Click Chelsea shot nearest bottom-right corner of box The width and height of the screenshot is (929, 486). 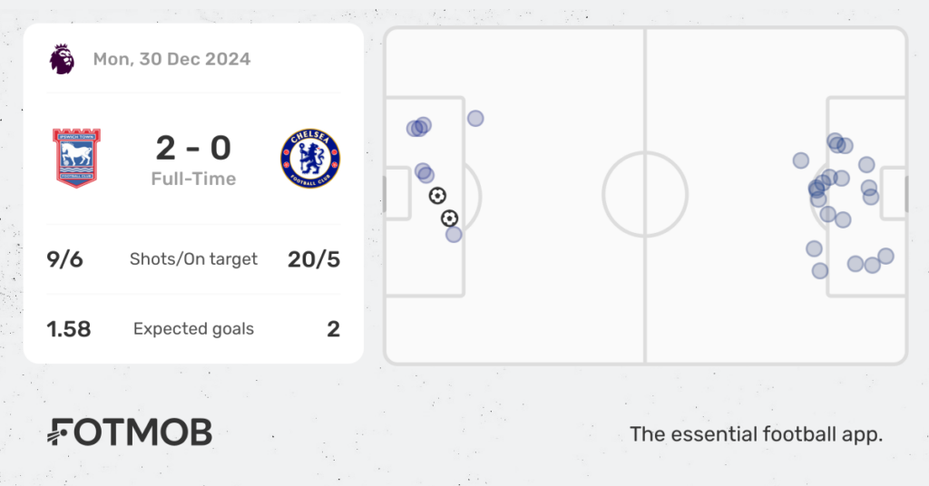885,256
